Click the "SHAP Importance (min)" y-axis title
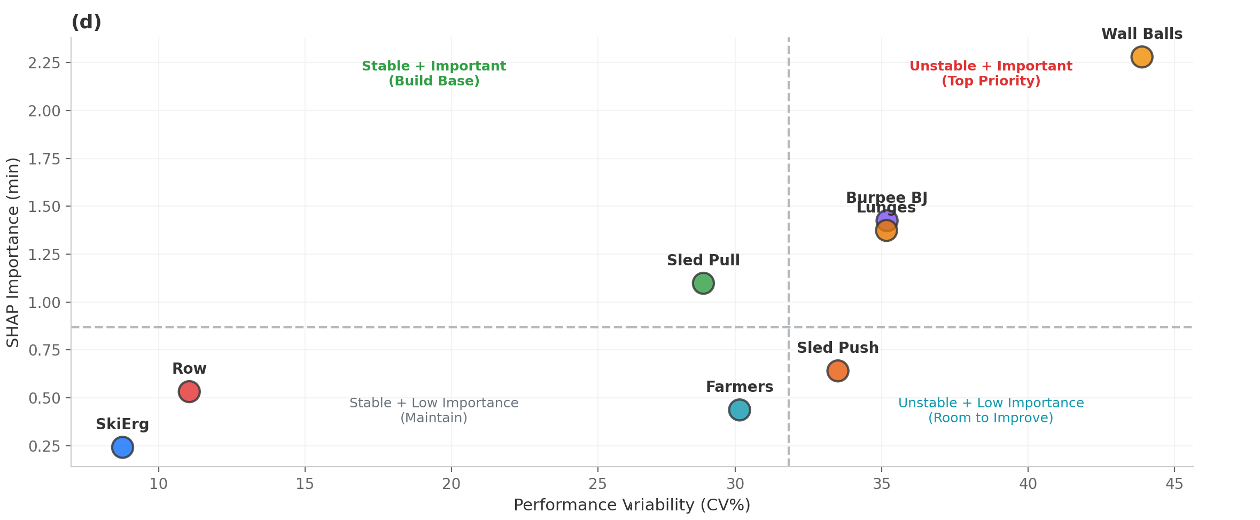1260x520 pixels. [x=13, y=252]
